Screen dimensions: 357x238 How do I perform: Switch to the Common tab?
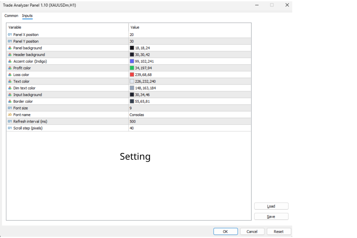pos(11,16)
